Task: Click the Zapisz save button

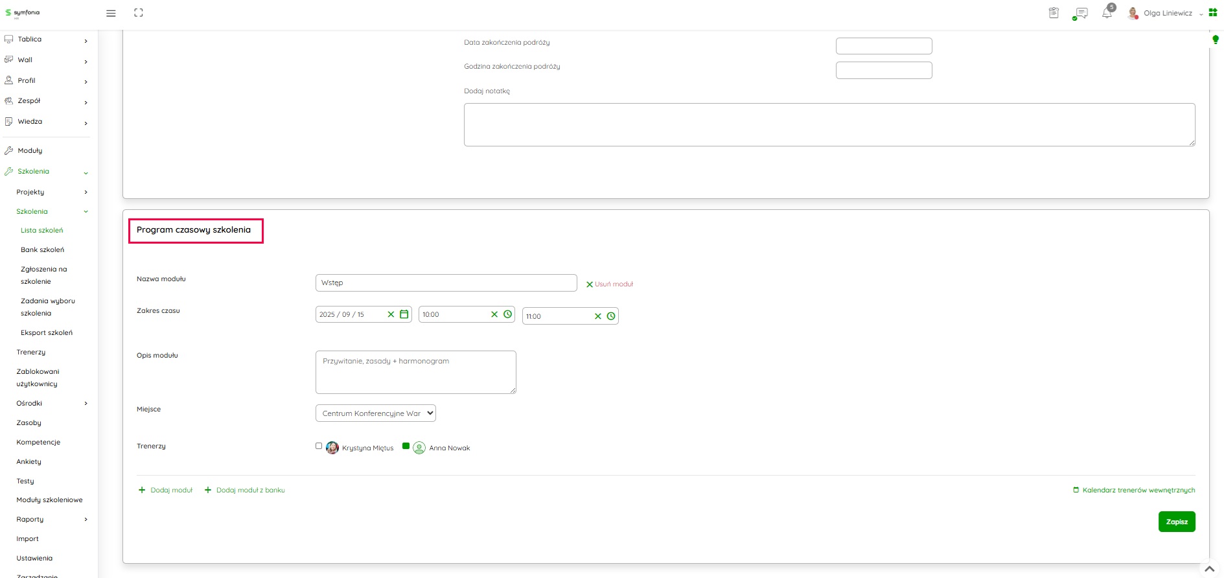Action: 1176,522
